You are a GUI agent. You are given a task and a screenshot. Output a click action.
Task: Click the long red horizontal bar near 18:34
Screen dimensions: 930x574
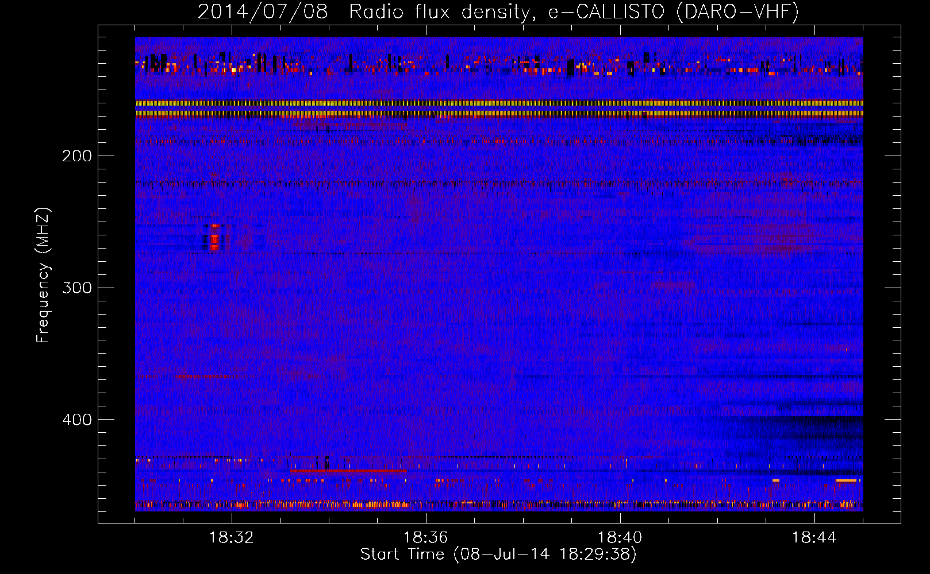click(348, 470)
